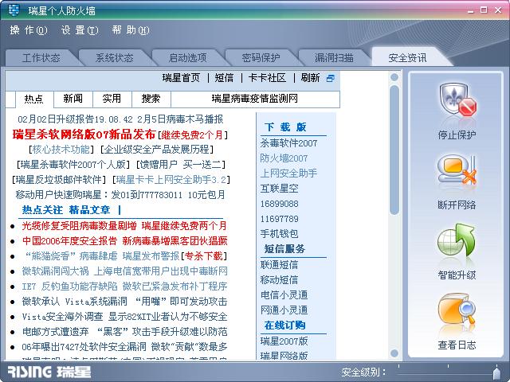
Task: Open article 电邮方式遭遗弃
Action: [x=55, y=332]
